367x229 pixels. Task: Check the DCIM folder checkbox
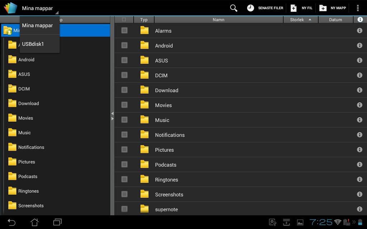coord(124,75)
